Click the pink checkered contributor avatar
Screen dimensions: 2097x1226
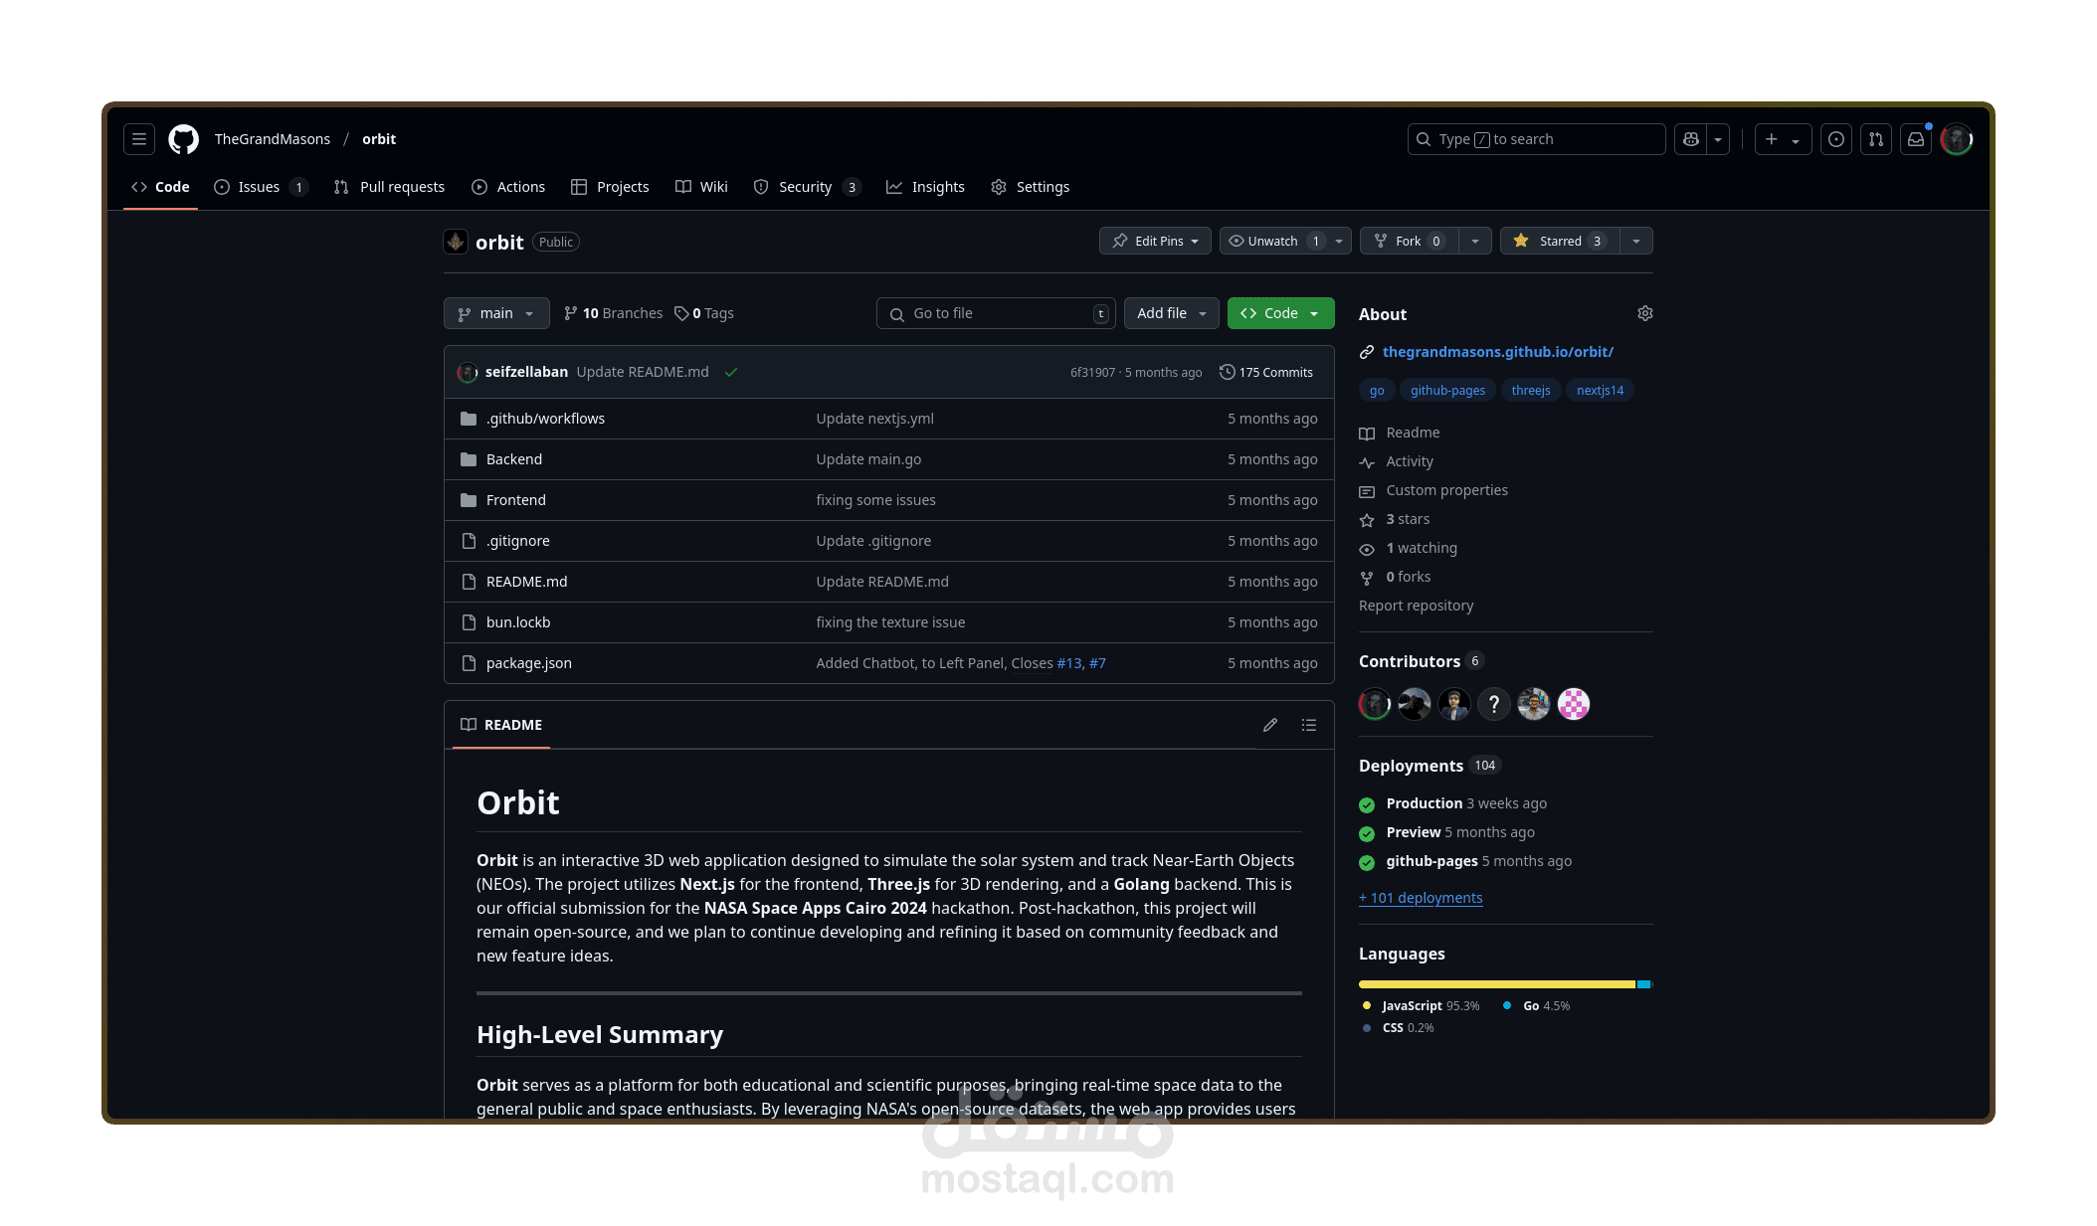pos(1574,704)
